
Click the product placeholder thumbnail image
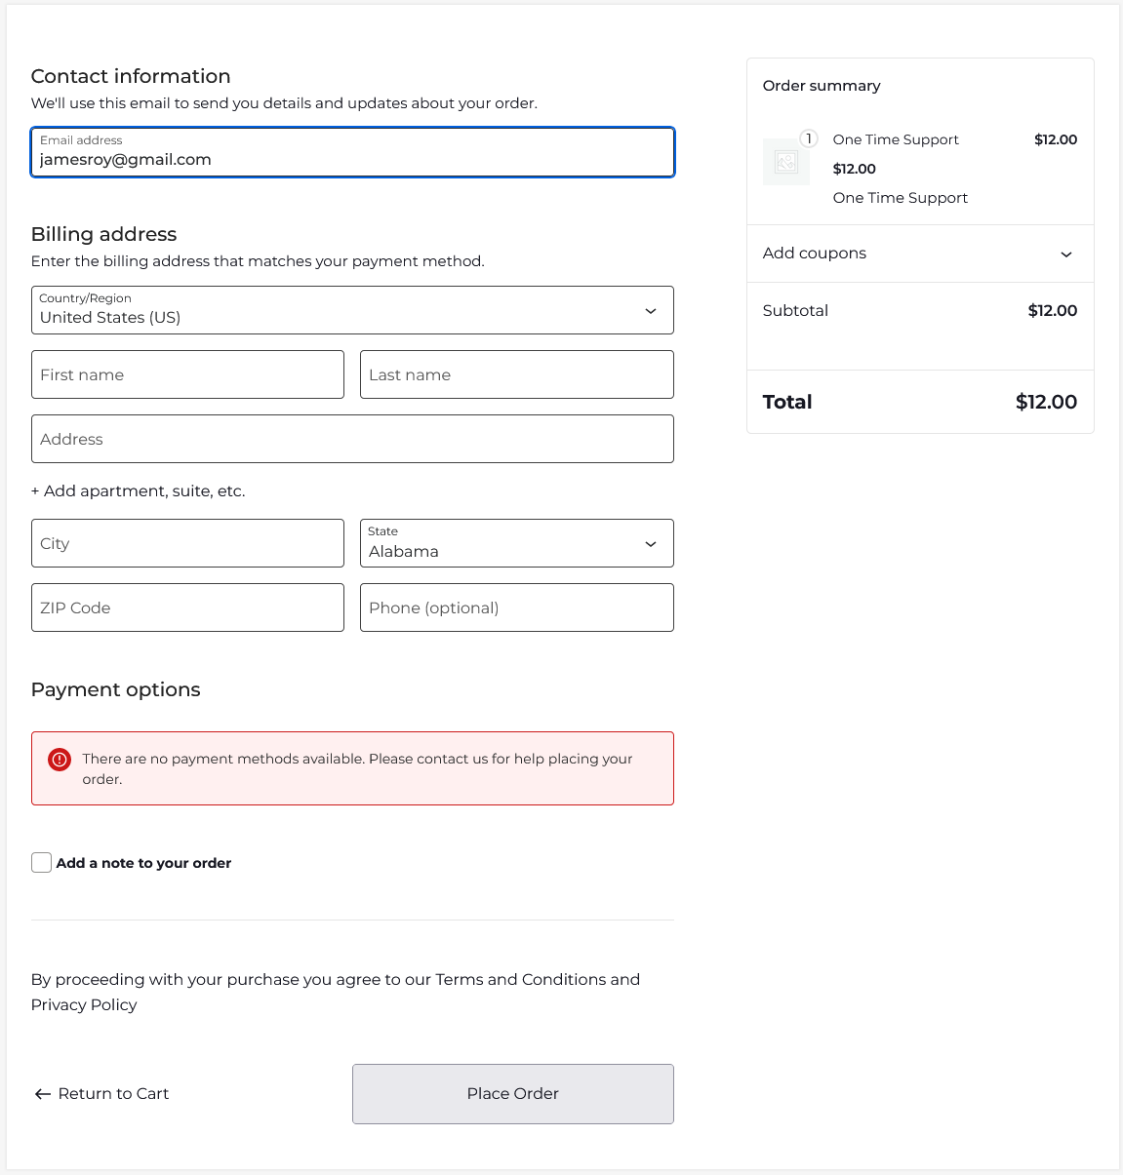pos(785,162)
